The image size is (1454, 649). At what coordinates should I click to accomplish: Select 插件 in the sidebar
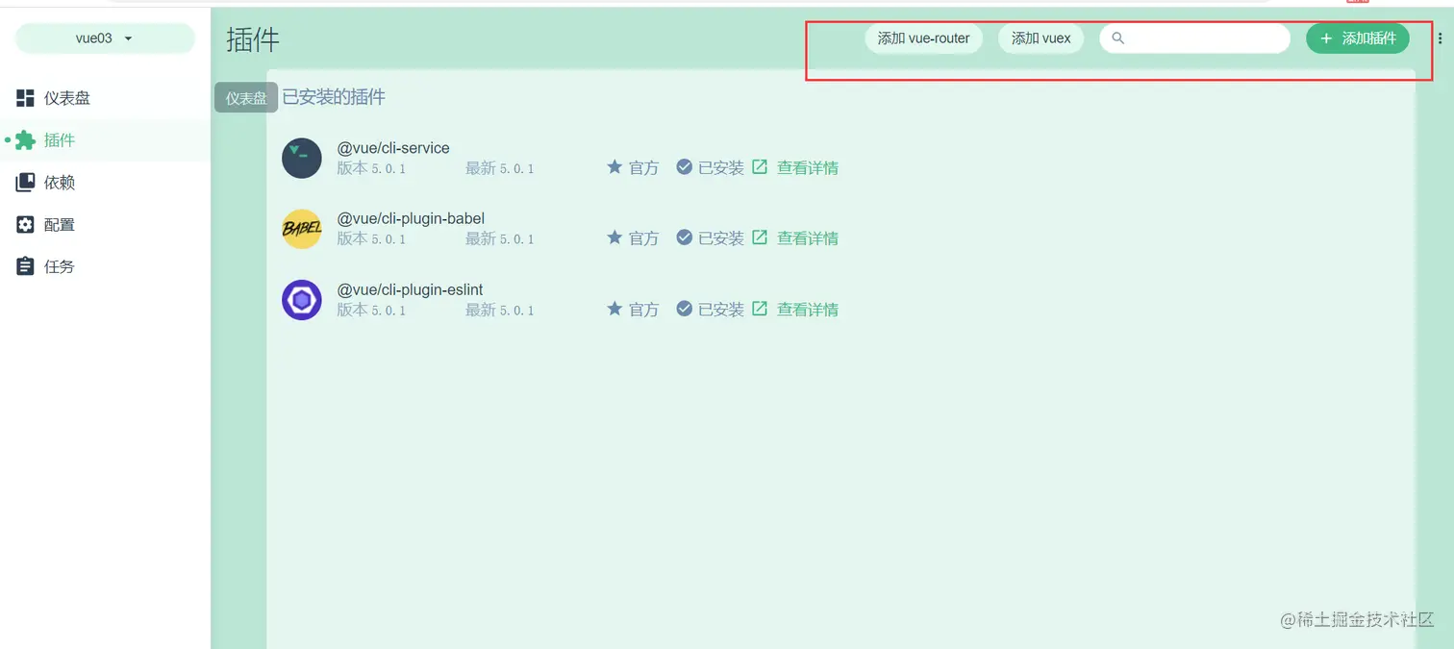(105, 140)
